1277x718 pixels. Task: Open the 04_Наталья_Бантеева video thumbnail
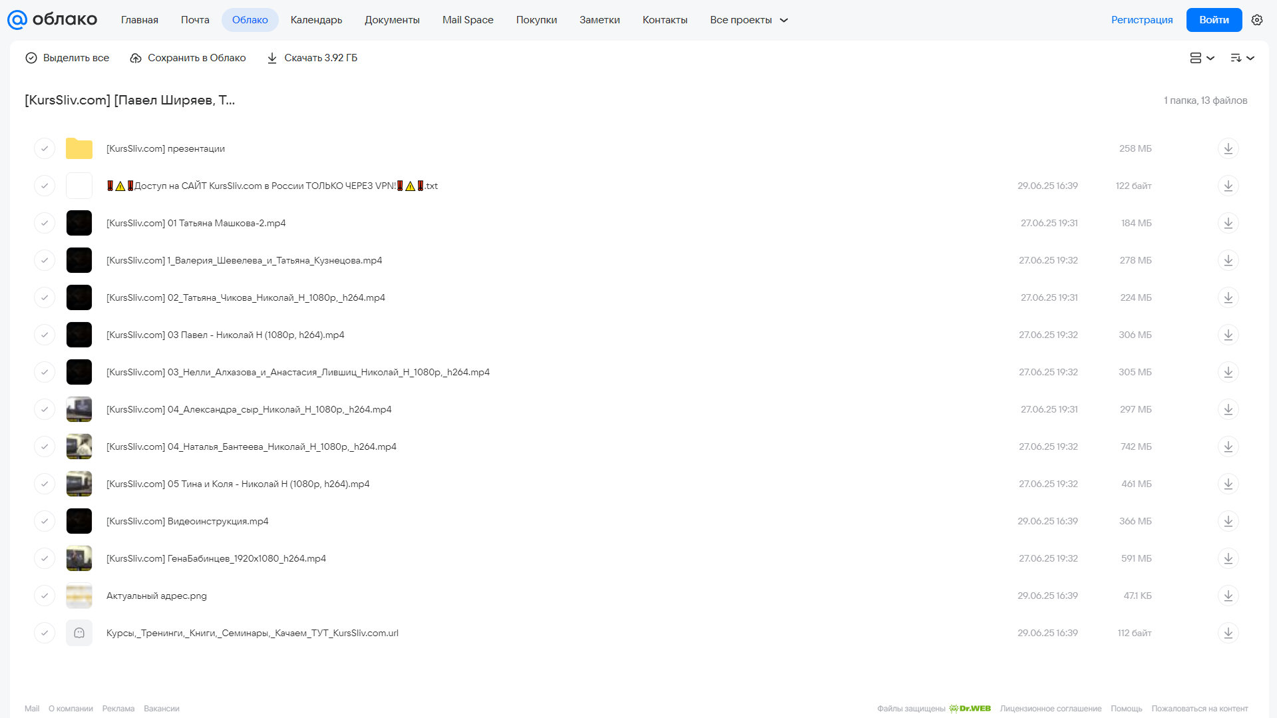pyautogui.click(x=79, y=447)
